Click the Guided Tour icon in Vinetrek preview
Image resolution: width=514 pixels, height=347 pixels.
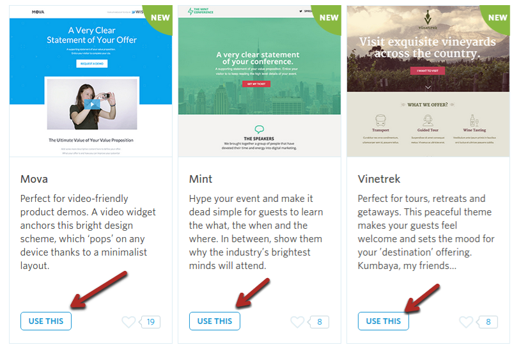(428, 120)
